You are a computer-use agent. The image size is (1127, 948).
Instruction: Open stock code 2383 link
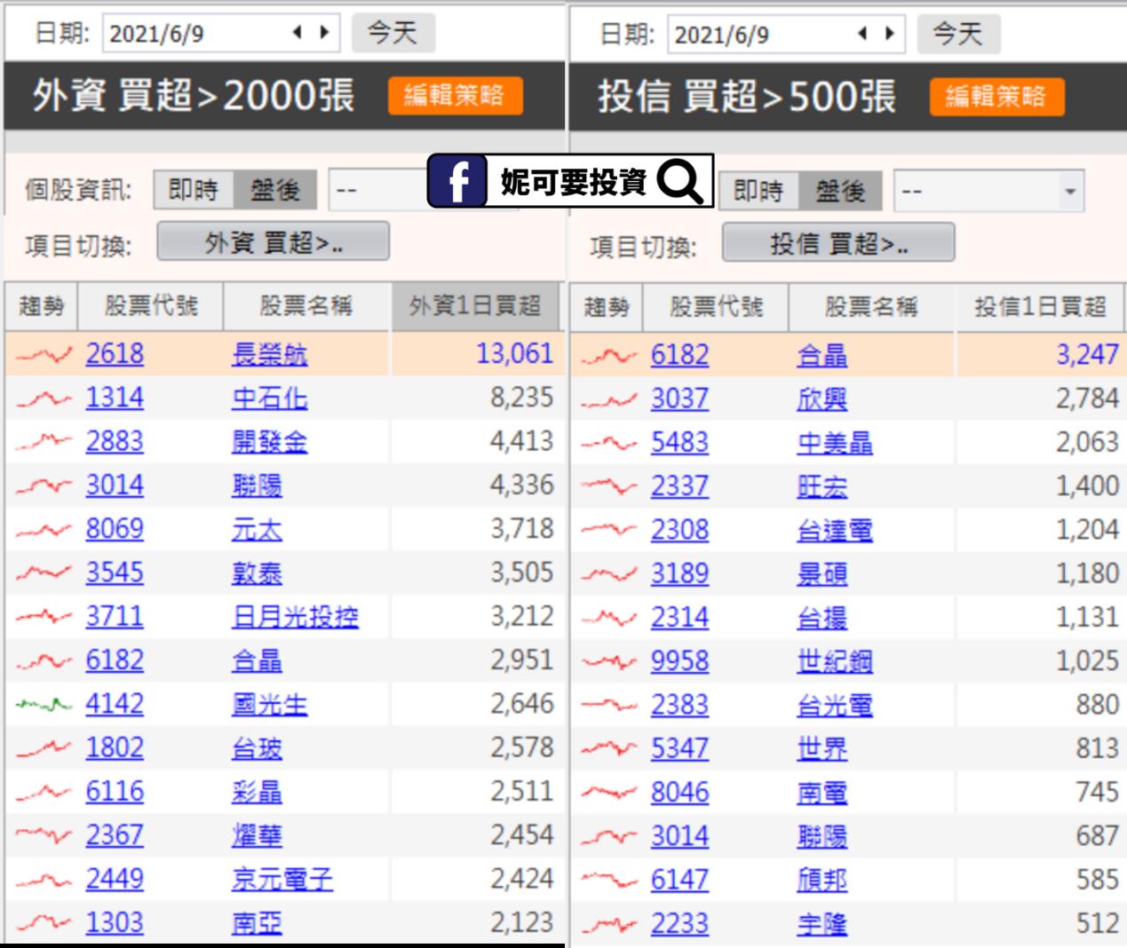coord(679,705)
